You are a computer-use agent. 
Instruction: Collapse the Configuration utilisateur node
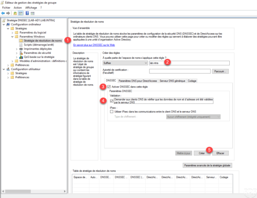(x=4, y=69)
